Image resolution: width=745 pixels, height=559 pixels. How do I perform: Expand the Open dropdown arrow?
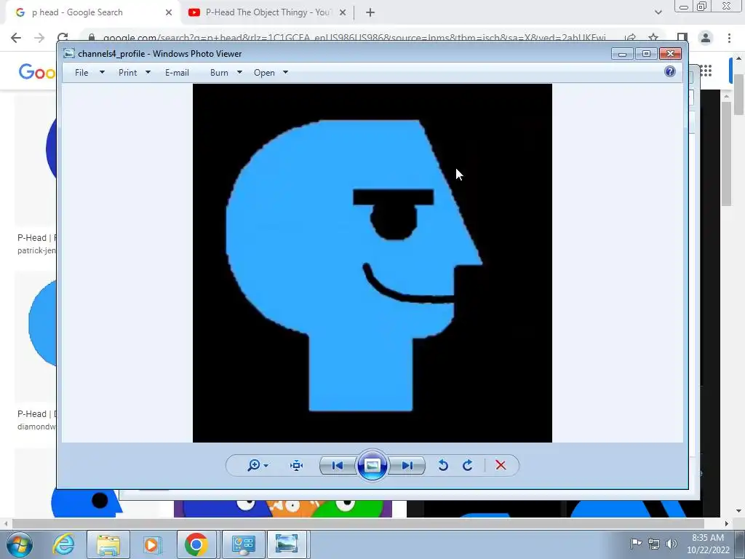pyautogui.click(x=285, y=73)
